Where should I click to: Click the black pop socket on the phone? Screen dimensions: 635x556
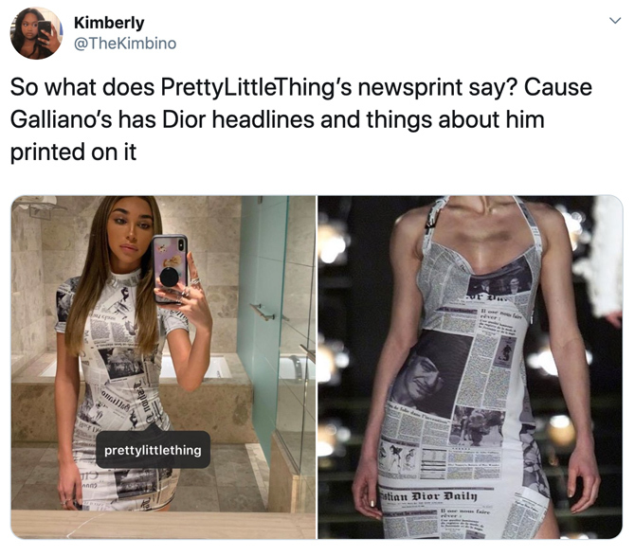pos(170,278)
